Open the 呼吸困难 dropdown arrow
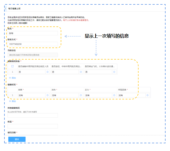 147,95
